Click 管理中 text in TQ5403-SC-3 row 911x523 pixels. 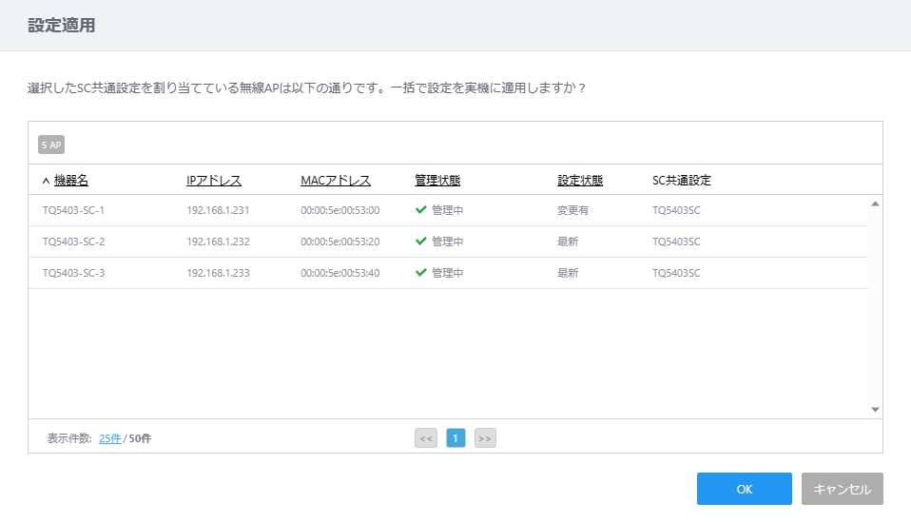pyautogui.click(x=447, y=273)
